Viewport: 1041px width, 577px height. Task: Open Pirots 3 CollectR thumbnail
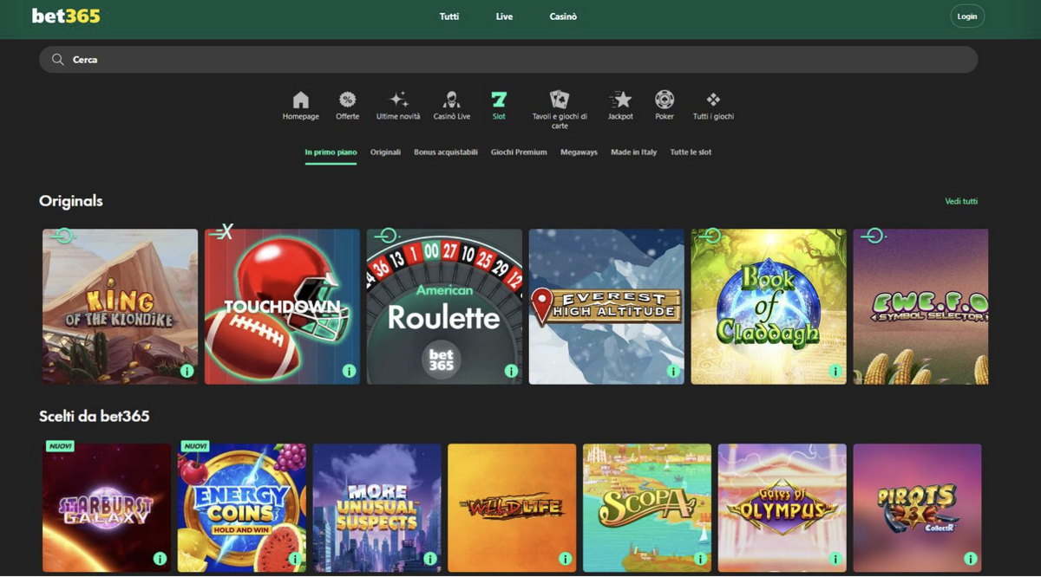918,508
